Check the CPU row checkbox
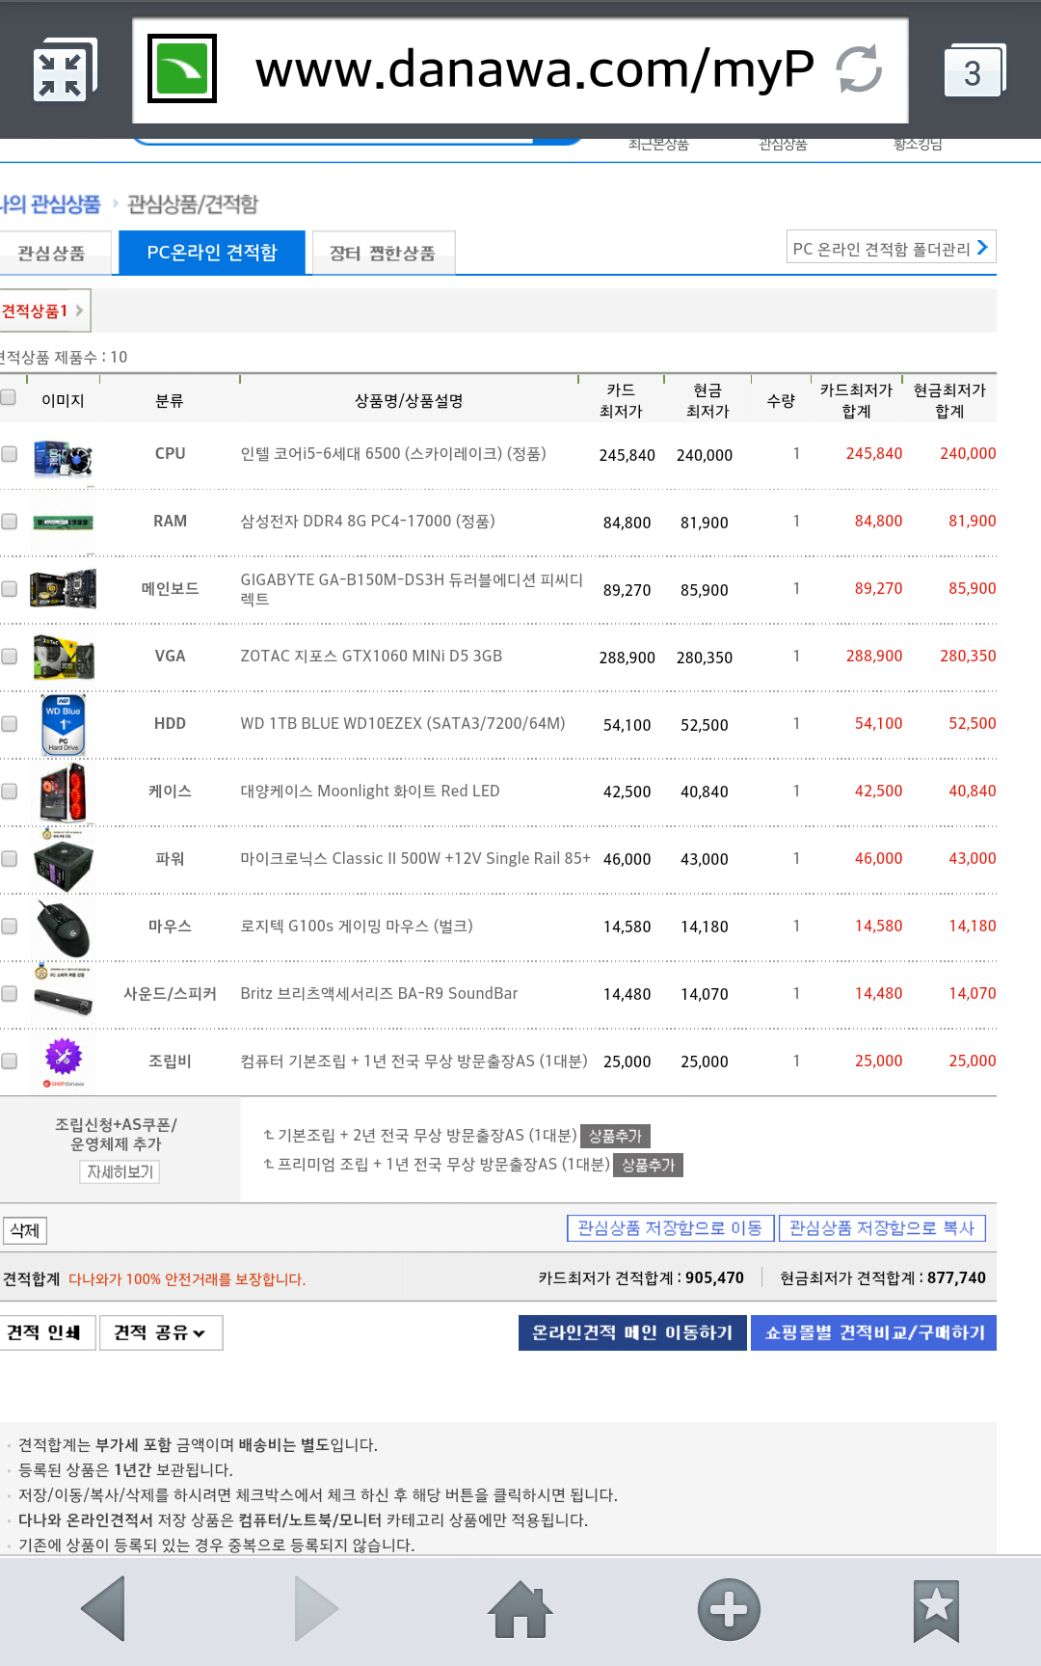 [9, 453]
